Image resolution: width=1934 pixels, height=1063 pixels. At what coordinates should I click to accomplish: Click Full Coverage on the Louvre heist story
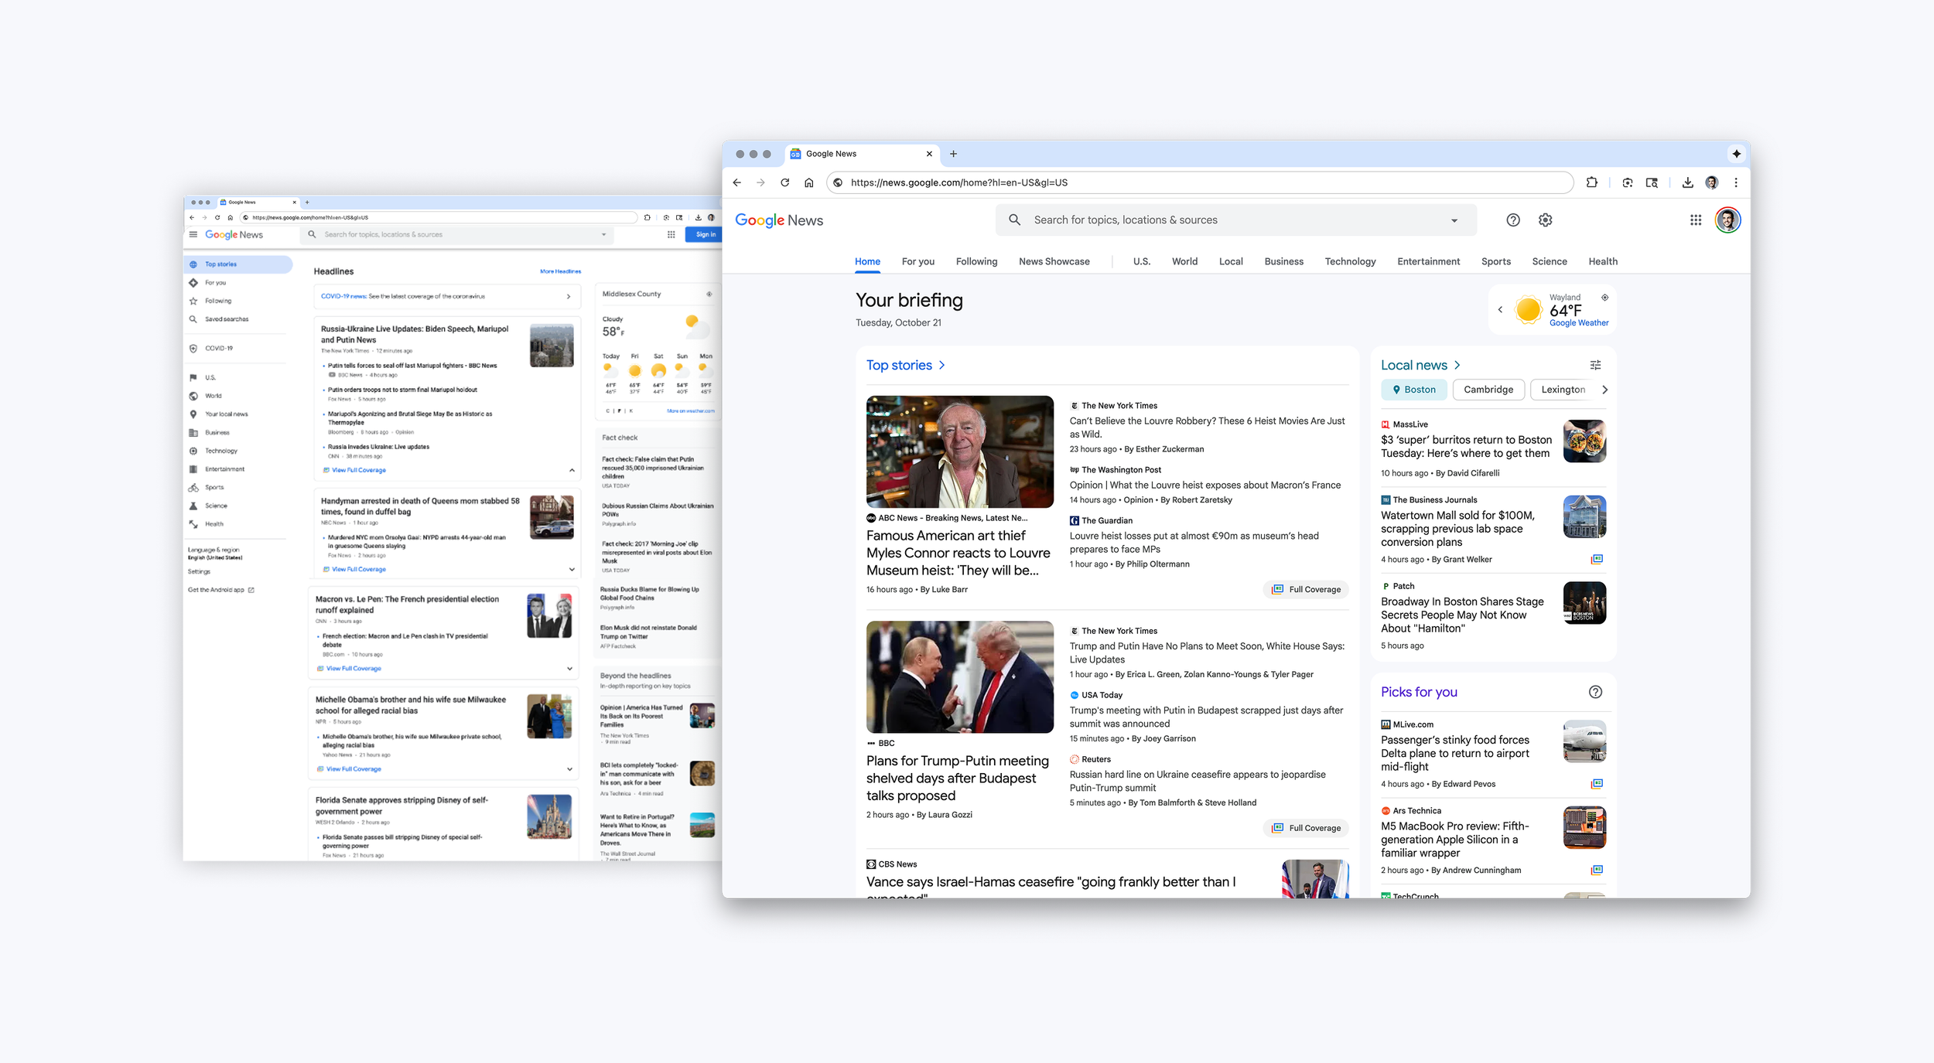coord(1306,589)
